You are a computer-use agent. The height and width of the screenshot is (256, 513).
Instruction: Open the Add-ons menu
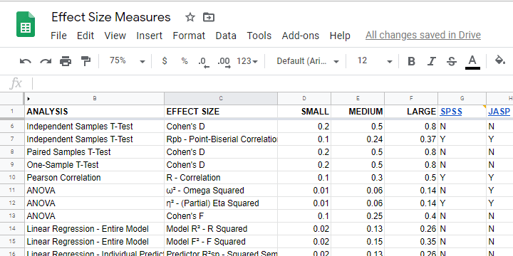[x=301, y=36]
